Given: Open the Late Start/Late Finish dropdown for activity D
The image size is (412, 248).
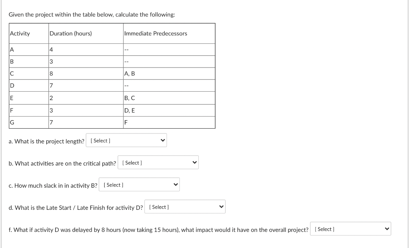Looking at the screenshot, I should (x=184, y=206).
